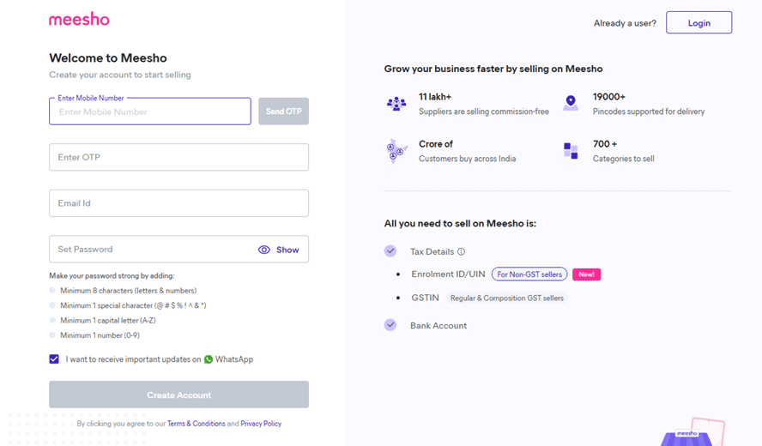Screen dimensions: 762x446
Task: Click 'I want to receive important updates on' text
Action: coord(133,359)
